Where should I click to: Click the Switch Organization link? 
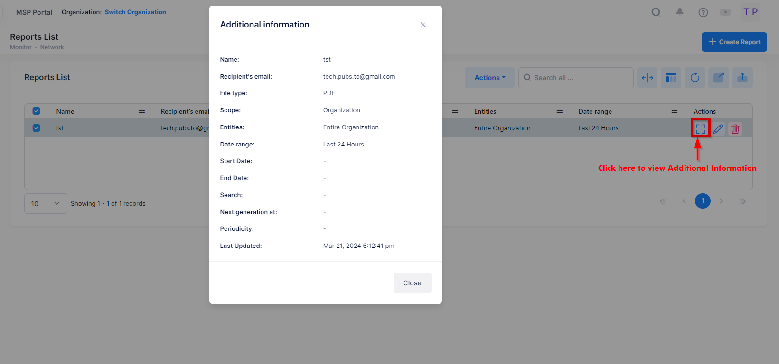135,12
